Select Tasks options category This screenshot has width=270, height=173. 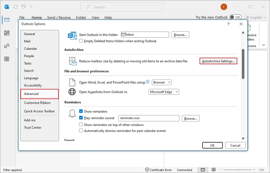(39, 63)
